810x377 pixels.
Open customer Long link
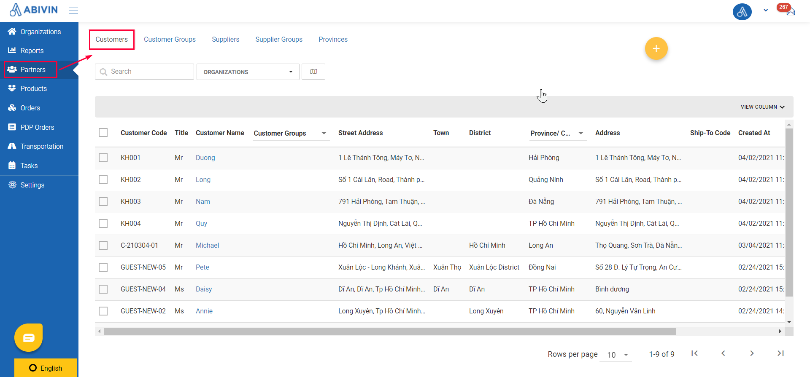coord(203,179)
